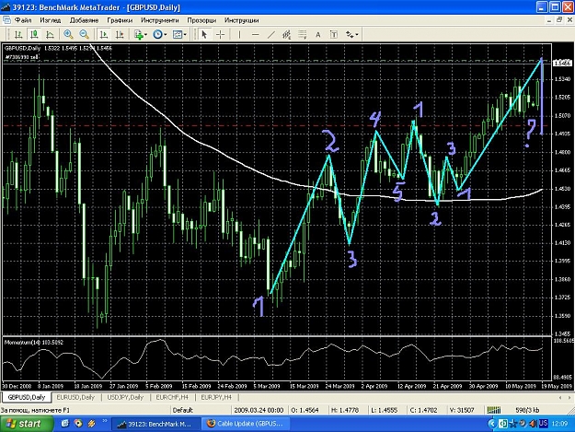This screenshot has width=575, height=432.
Task: Expand hidden system tray icons arrow
Action: click(492, 424)
